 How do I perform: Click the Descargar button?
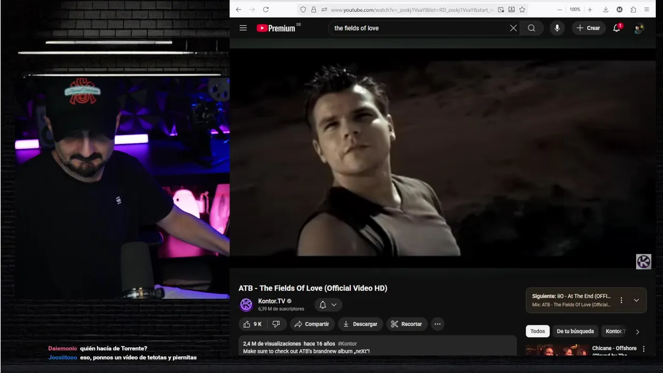tap(360, 324)
